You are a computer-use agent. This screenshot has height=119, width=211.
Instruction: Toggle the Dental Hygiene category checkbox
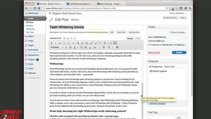click(x=151, y=71)
